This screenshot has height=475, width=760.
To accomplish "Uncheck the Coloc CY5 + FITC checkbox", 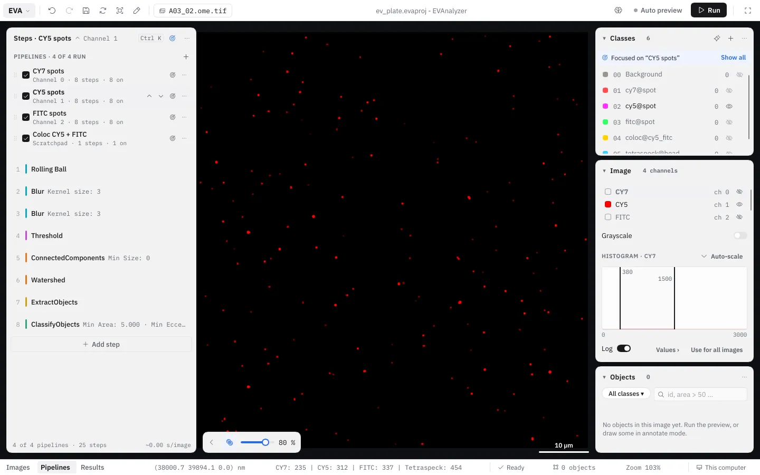I will coord(26,138).
